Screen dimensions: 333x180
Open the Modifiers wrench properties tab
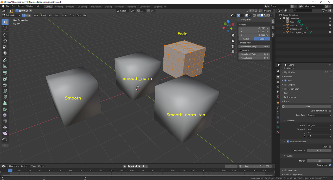tap(278, 108)
